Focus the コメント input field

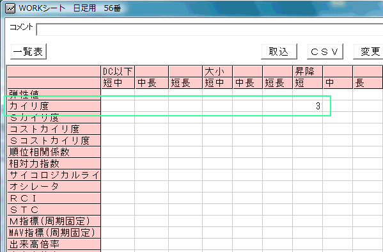(x=210, y=29)
